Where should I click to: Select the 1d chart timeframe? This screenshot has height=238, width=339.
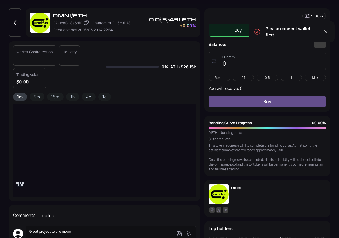[x=104, y=97]
